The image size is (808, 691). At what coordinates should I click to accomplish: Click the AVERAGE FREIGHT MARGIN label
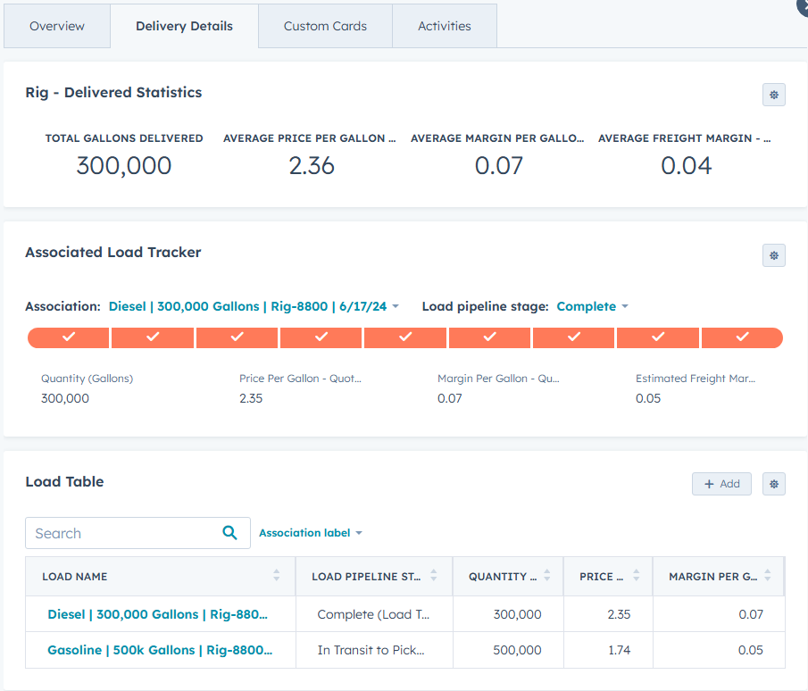(684, 138)
